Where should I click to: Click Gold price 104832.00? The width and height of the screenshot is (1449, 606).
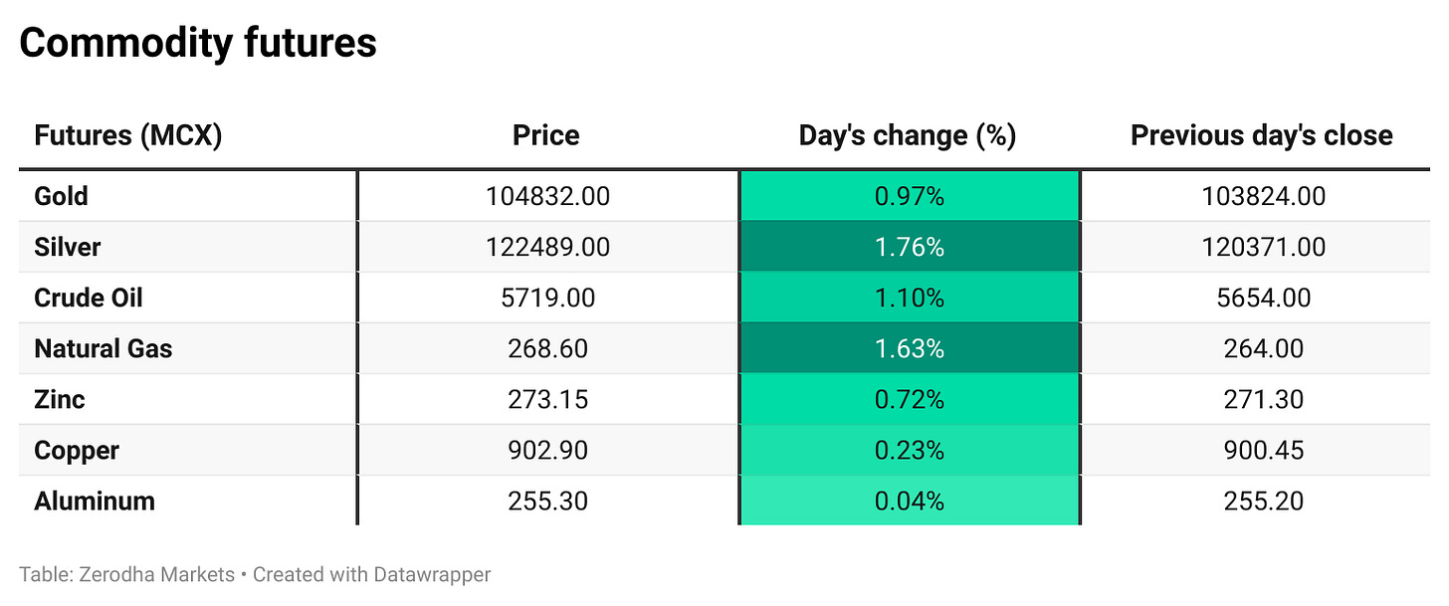pyautogui.click(x=547, y=196)
